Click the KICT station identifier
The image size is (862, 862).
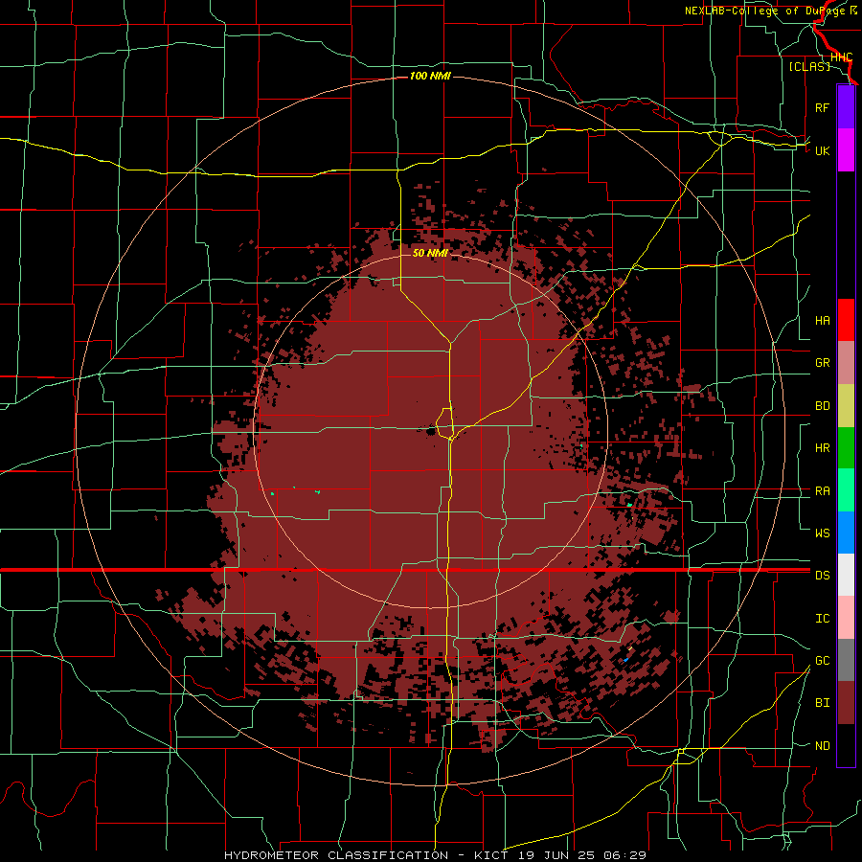(x=491, y=855)
